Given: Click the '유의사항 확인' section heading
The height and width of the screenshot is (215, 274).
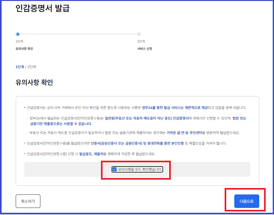Looking at the screenshot, I should tap(34, 82).
